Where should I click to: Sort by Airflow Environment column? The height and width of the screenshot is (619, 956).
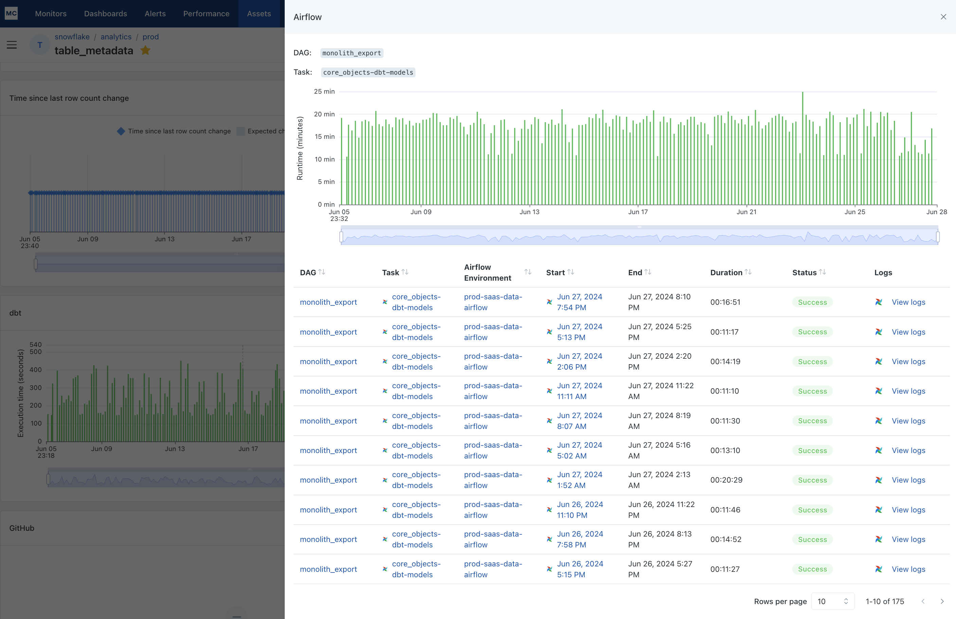point(528,273)
